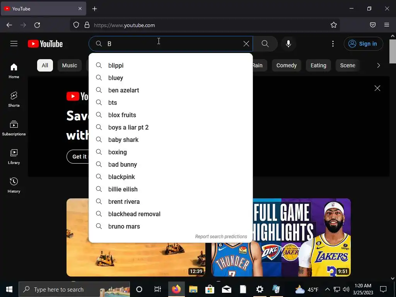Dismiss the YouTube promo banner
The image size is (396, 297).
pos(377,88)
